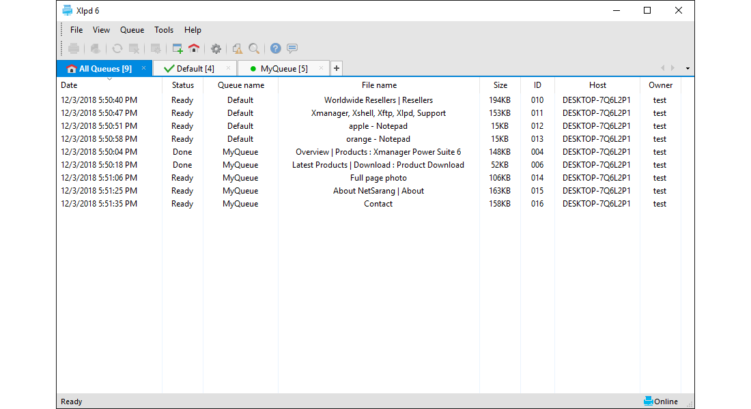
Task: Select the 'Worldwide Resellers | Resellers' job
Action: pos(378,100)
